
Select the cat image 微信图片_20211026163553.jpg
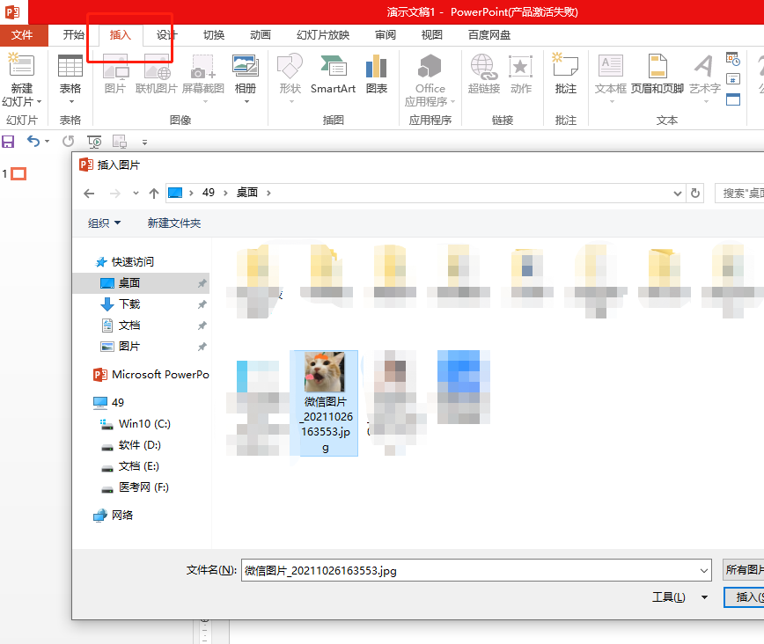point(325,403)
